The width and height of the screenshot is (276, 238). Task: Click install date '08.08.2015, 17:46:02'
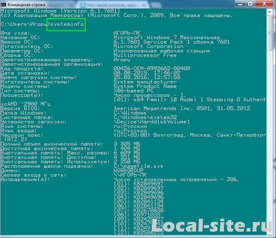click(x=147, y=73)
